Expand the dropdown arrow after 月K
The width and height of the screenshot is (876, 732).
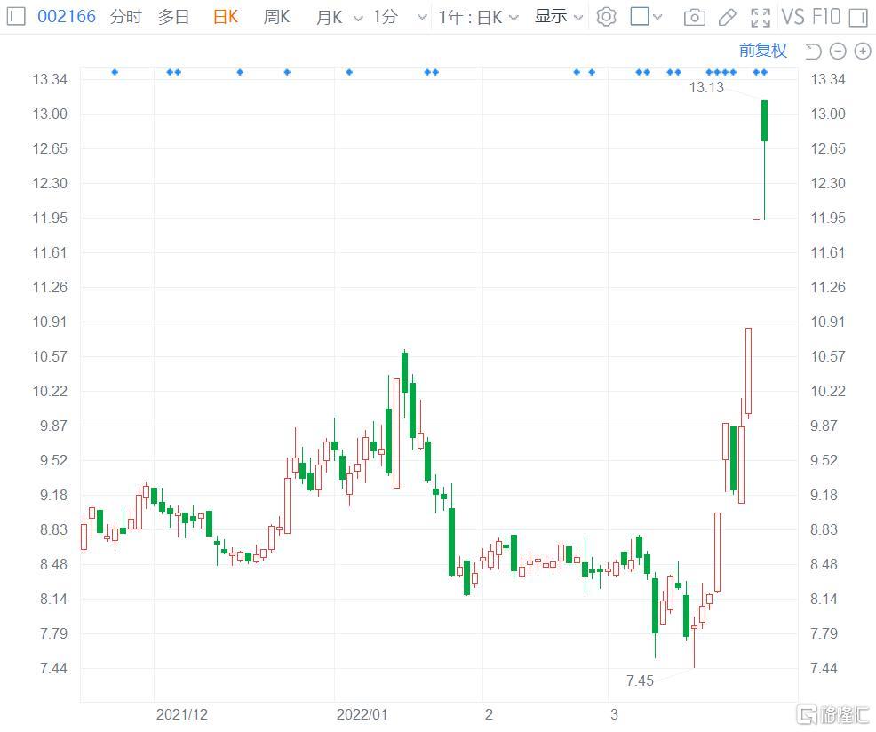[x=359, y=18]
